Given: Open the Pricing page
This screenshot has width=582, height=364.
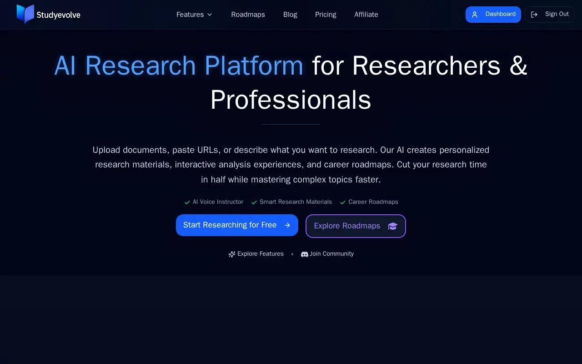Looking at the screenshot, I should (x=326, y=15).
